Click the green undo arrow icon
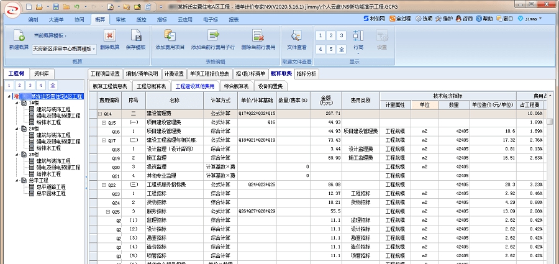 (x=76, y=7)
